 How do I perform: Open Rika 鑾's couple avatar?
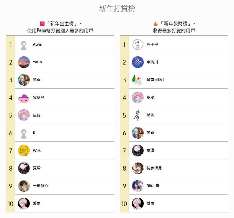click(x=138, y=186)
